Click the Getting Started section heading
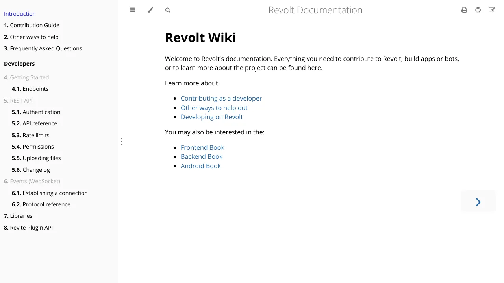Image resolution: width=504 pixels, height=283 pixels. pos(26,77)
